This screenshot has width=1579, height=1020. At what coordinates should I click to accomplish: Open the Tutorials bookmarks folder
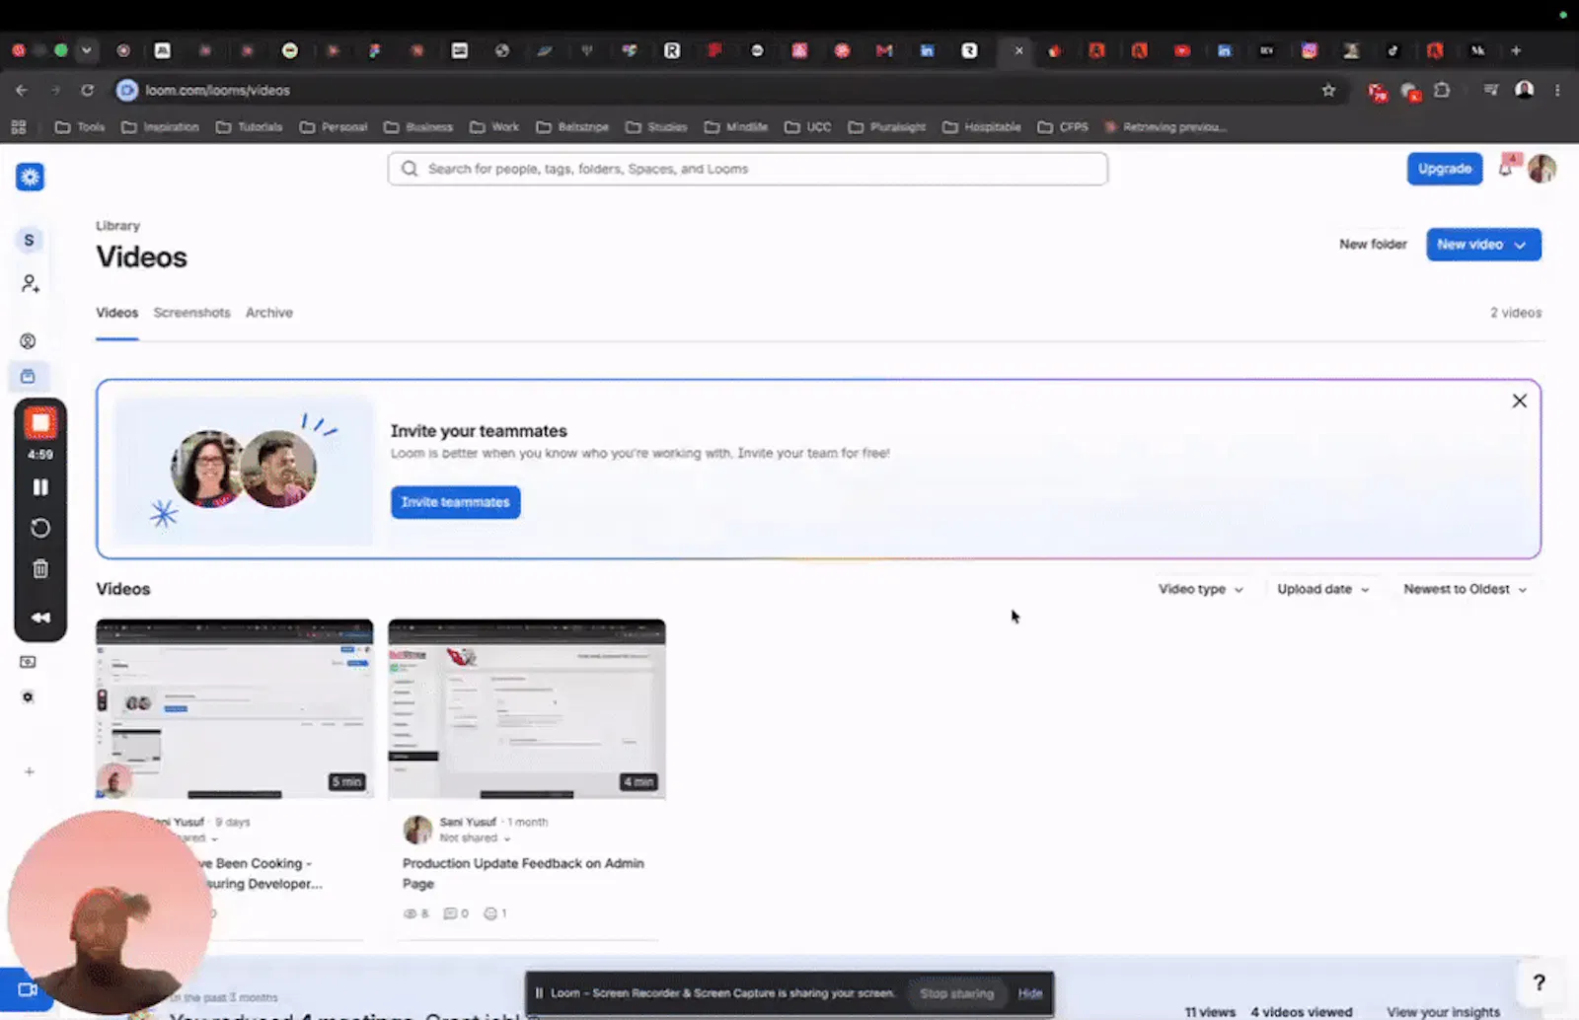249,127
